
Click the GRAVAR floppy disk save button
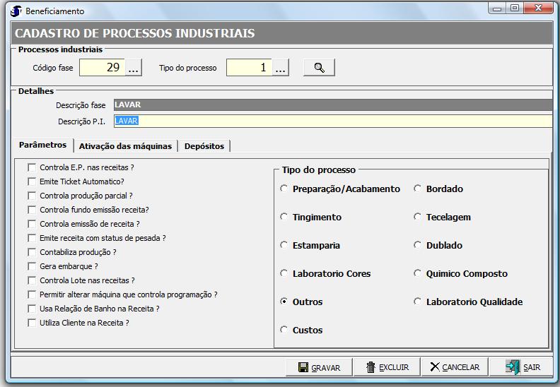point(319,367)
